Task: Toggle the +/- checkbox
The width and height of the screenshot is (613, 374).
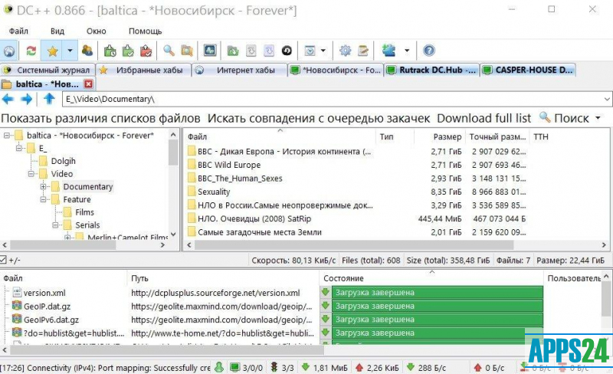Action: coord(3,260)
